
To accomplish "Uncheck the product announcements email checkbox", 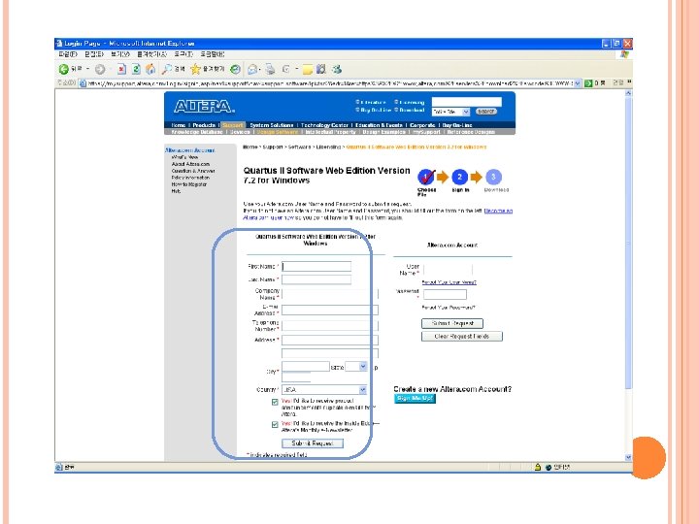I will tap(275, 402).
